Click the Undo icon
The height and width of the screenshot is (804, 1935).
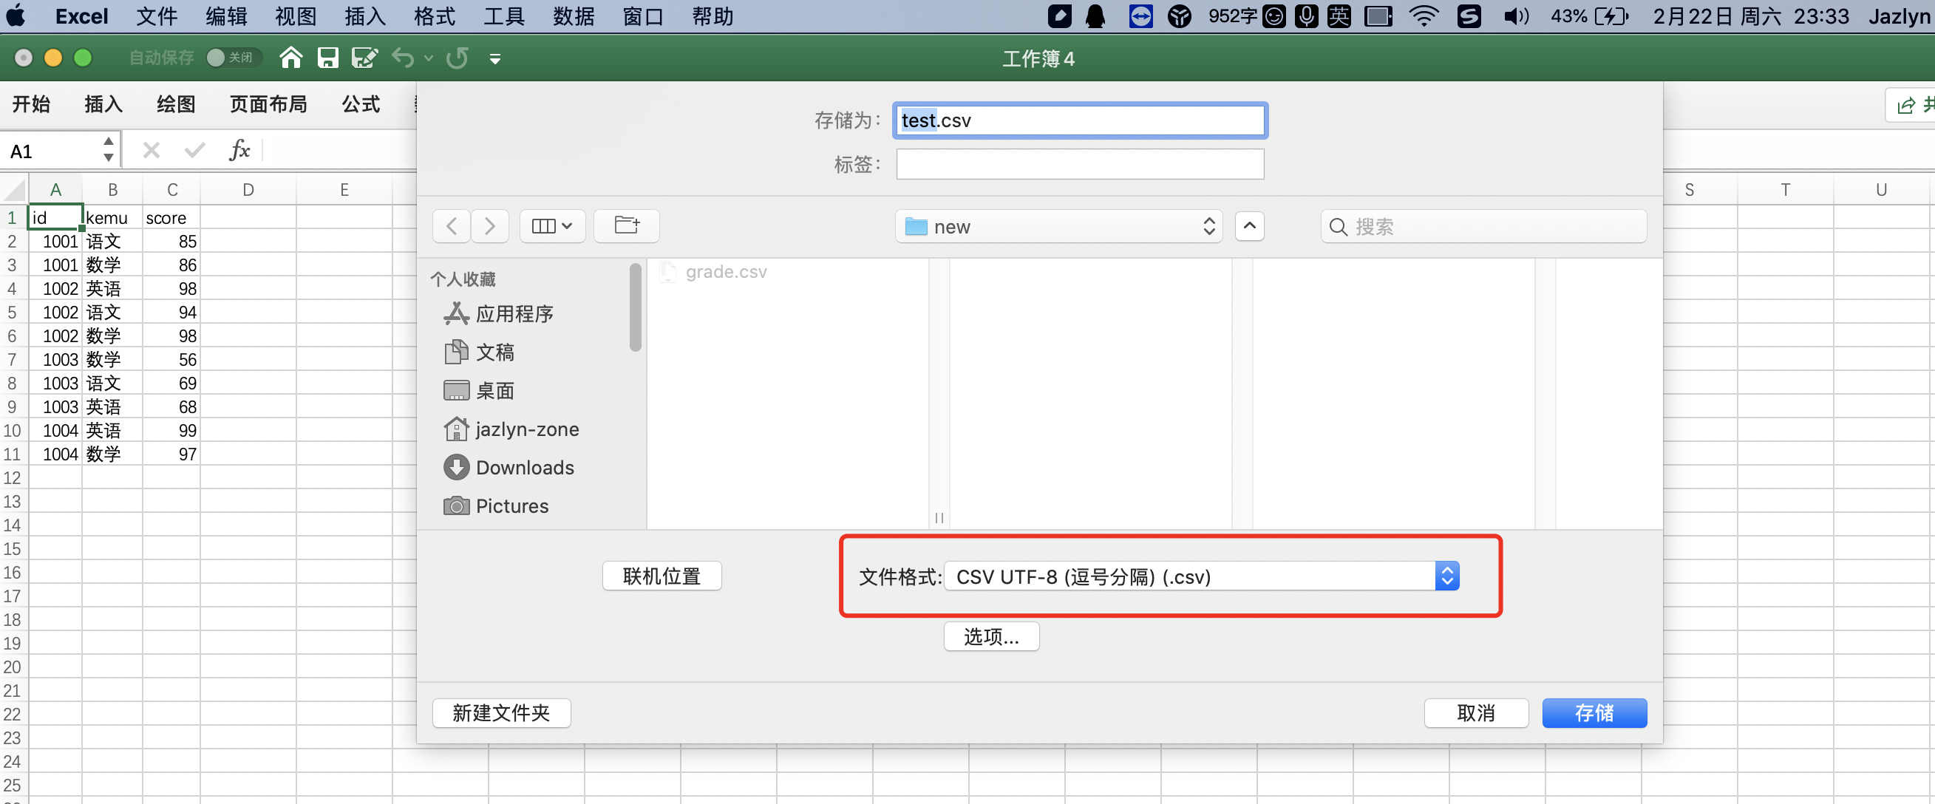pyautogui.click(x=404, y=58)
